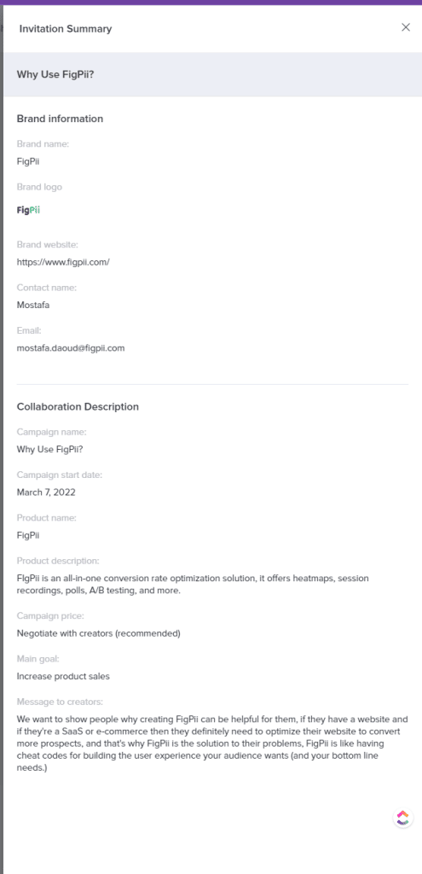Screen dimensions: 422x874
Task: Click the 'Brand logo' field label
Action: point(39,187)
